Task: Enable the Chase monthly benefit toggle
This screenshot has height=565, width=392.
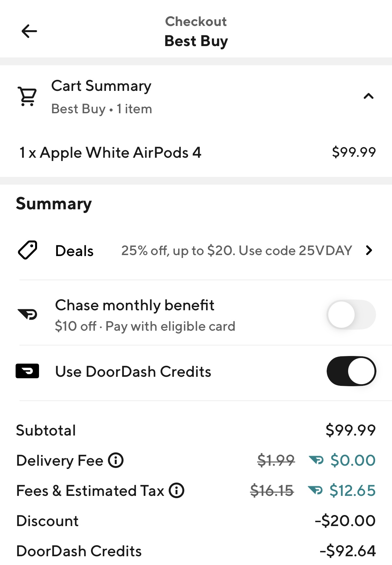Action: coord(351,314)
